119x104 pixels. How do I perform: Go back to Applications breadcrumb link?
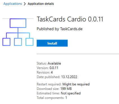13,4
